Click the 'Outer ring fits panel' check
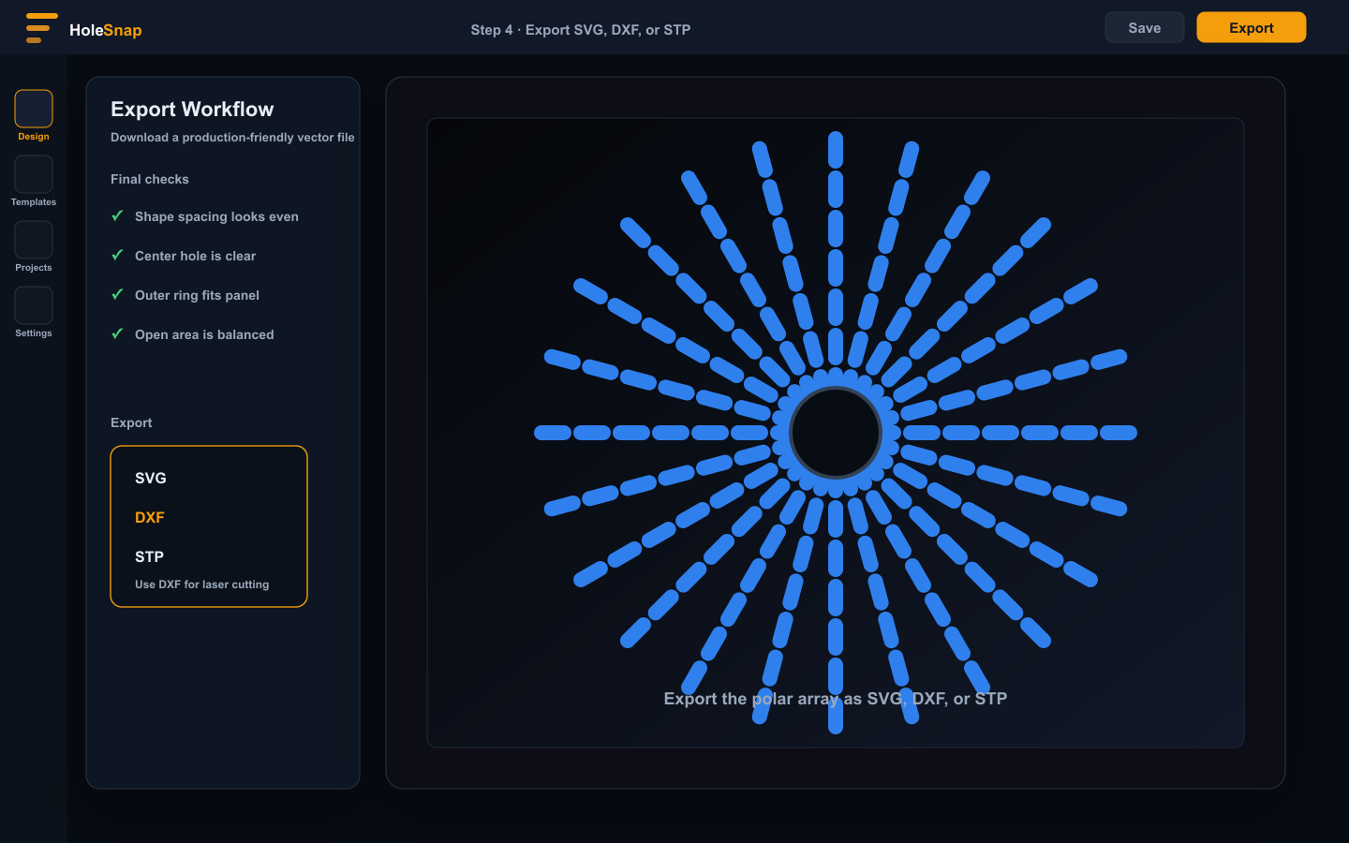This screenshot has height=843, width=1349. coord(185,295)
